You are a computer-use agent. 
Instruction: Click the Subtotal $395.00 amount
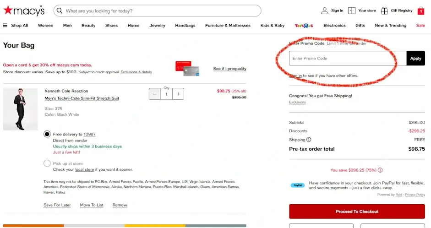click(x=417, y=123)
